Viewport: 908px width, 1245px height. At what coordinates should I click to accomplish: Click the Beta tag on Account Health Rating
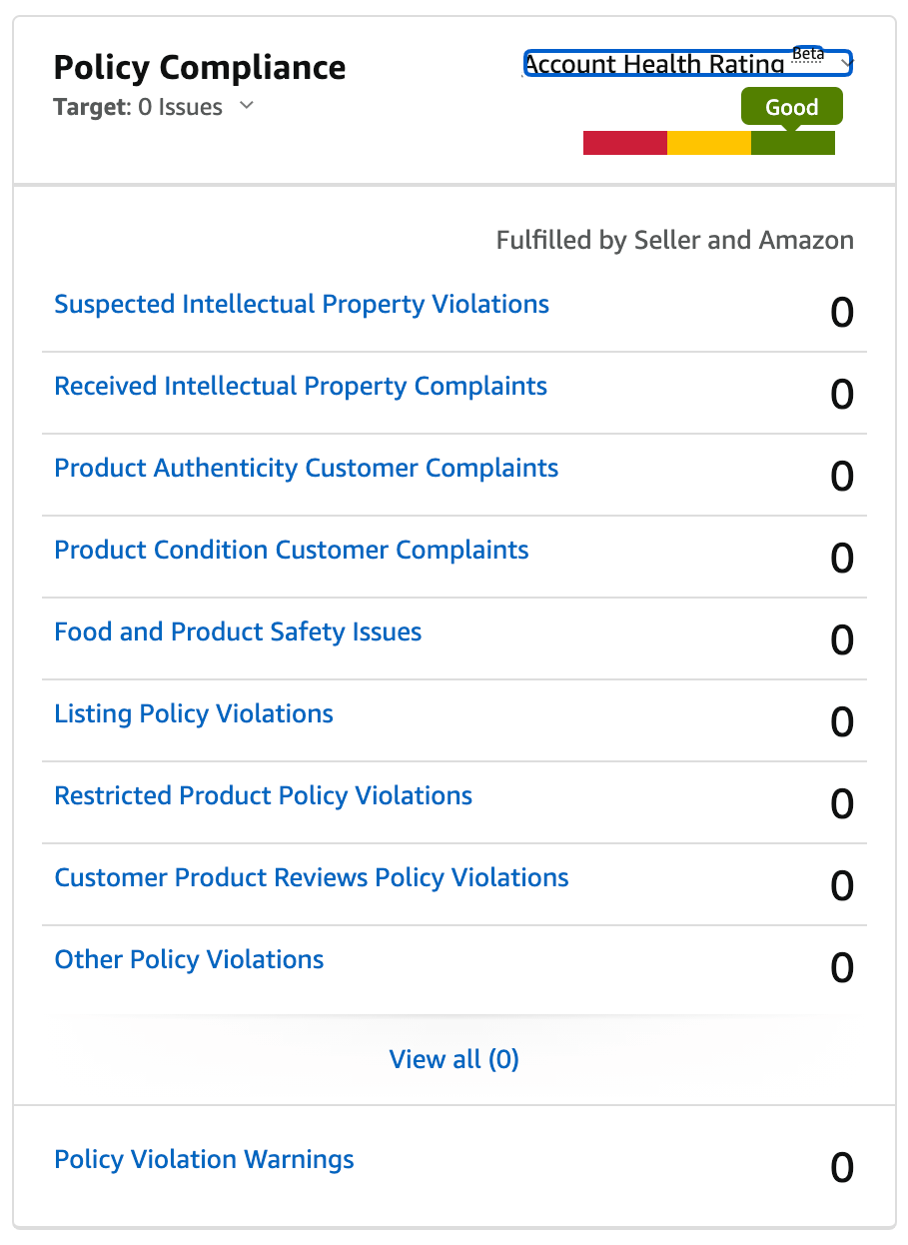(809, 52)
